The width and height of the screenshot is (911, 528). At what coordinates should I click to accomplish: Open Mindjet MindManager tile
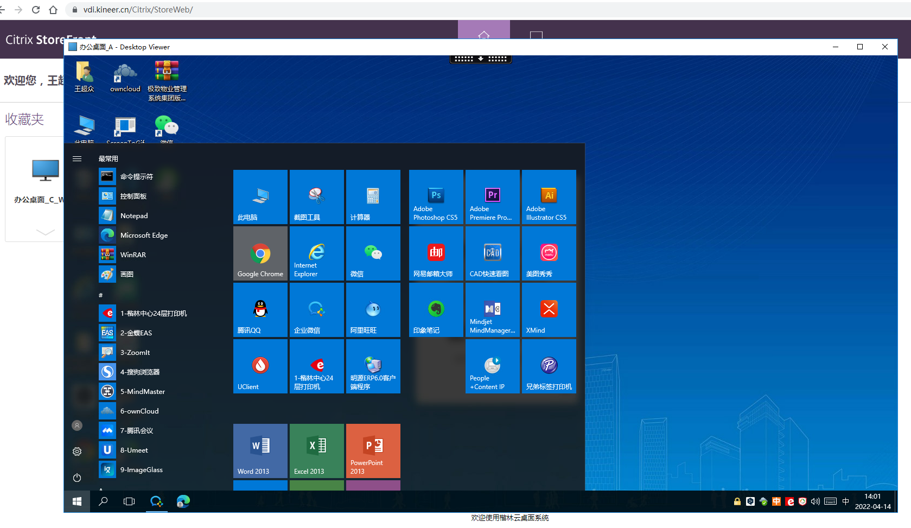pyautogui.click(x=493, y=310)
